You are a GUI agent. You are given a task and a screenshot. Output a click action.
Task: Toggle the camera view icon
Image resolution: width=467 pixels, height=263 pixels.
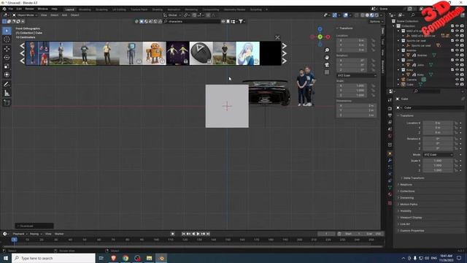[x=327, y=65]
